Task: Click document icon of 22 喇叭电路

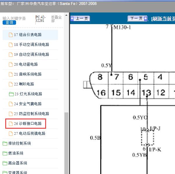Action: coord(11,84)
